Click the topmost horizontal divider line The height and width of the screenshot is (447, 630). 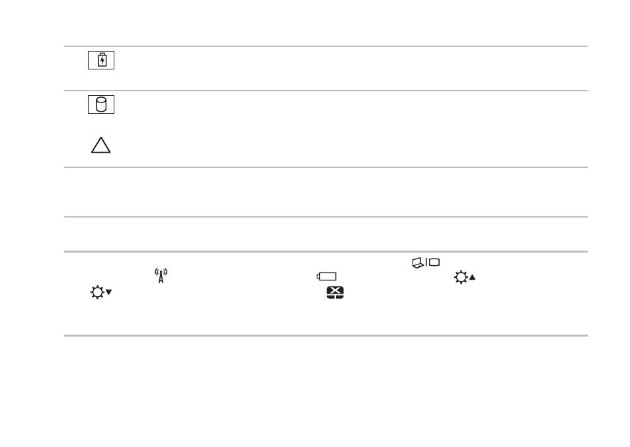coord(326,46)
